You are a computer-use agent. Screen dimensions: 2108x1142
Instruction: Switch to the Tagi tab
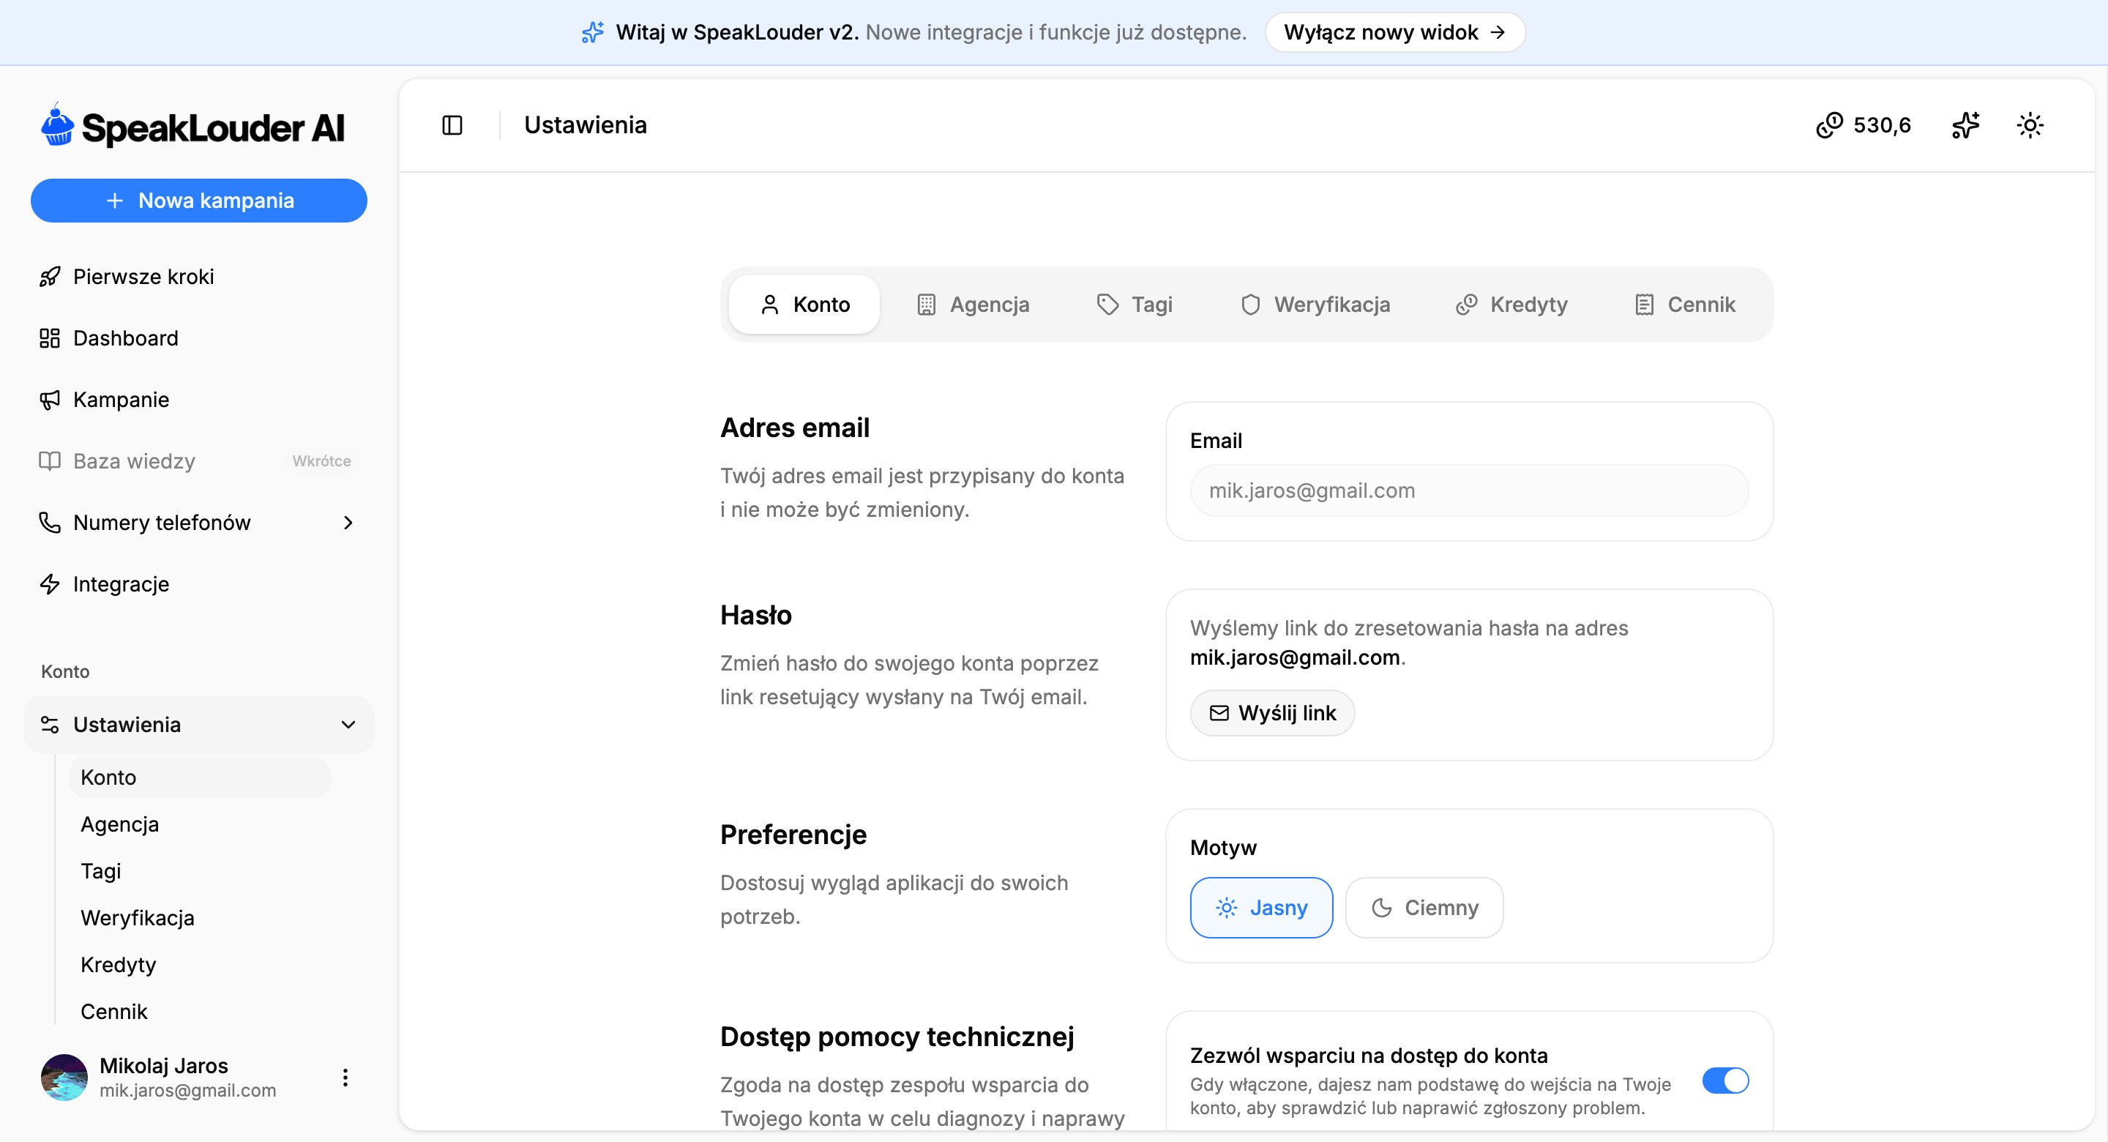click(1135, 305)
